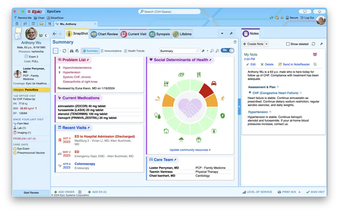Edit My Note
The image size is (339, 212).
tap(251, 64)
